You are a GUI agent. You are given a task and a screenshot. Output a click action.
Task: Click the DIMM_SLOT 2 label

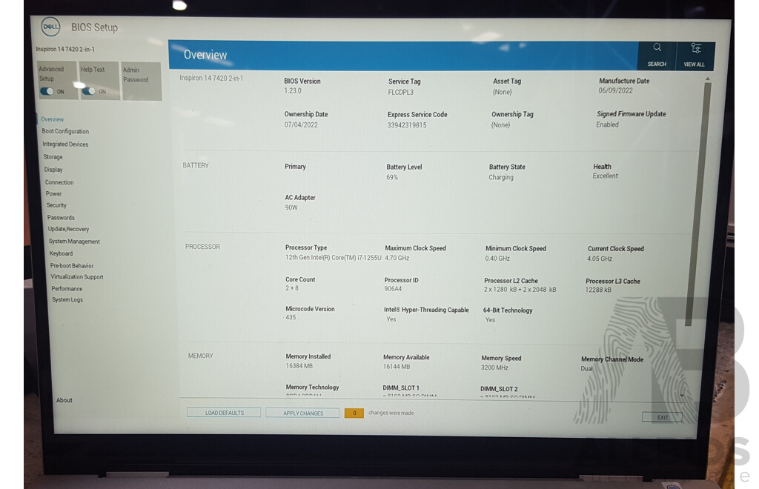tap(499, 389)
